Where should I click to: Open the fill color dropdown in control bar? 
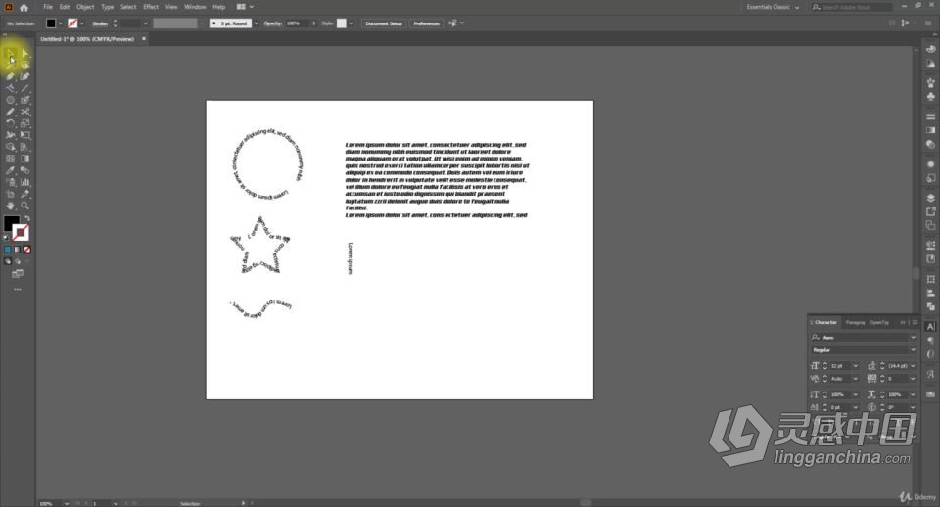click(x=61, y=23)
